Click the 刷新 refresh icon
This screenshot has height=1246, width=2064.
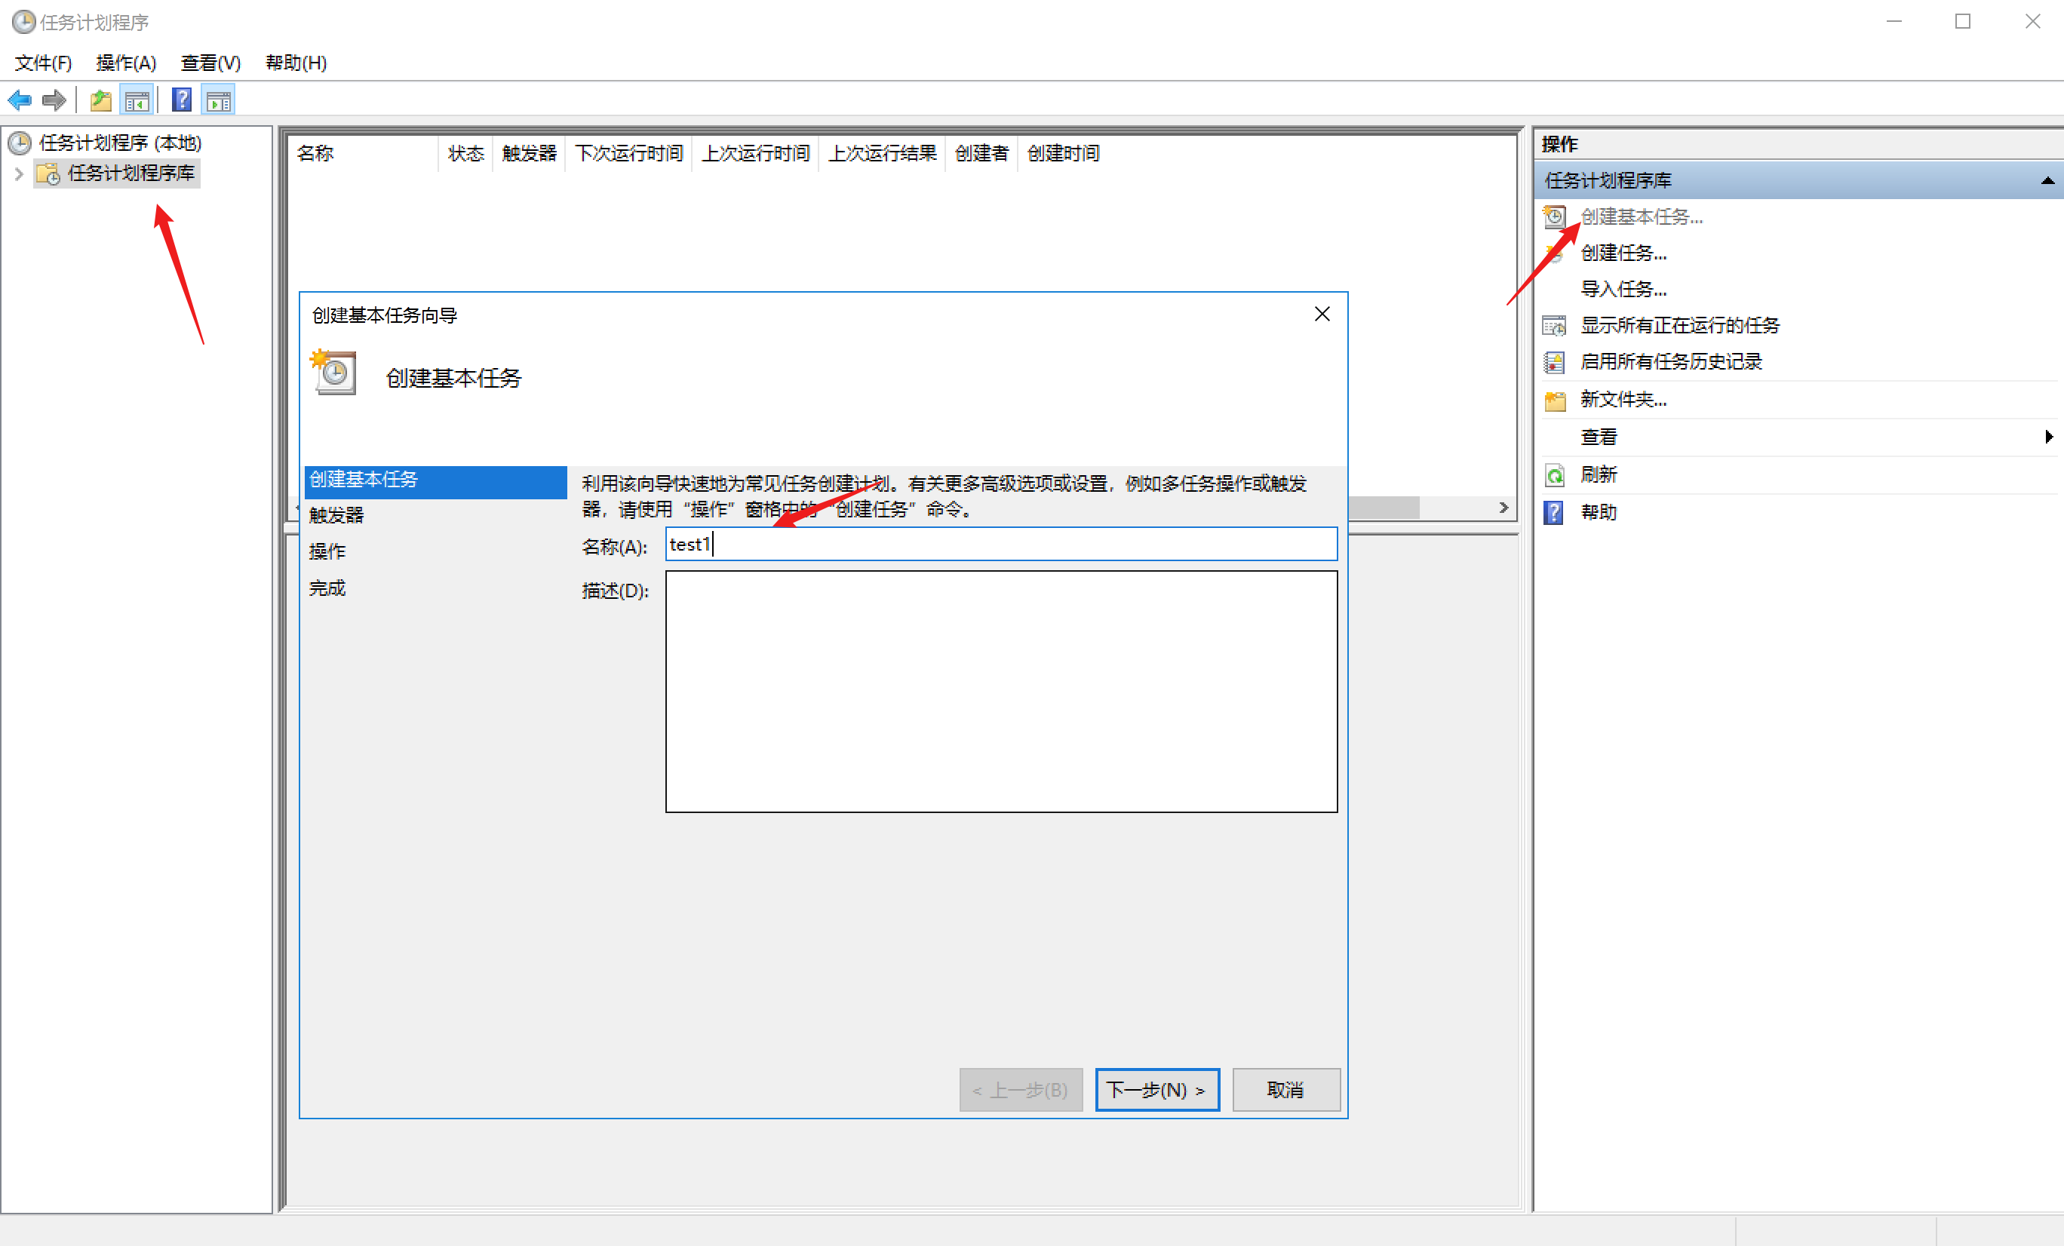point(1555,474)
